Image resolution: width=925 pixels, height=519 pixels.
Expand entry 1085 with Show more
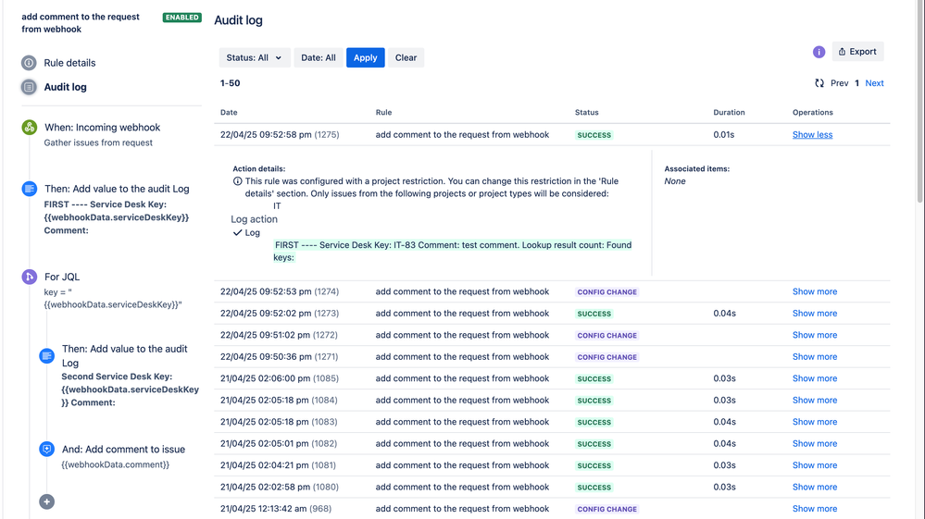tap(815, 378)
